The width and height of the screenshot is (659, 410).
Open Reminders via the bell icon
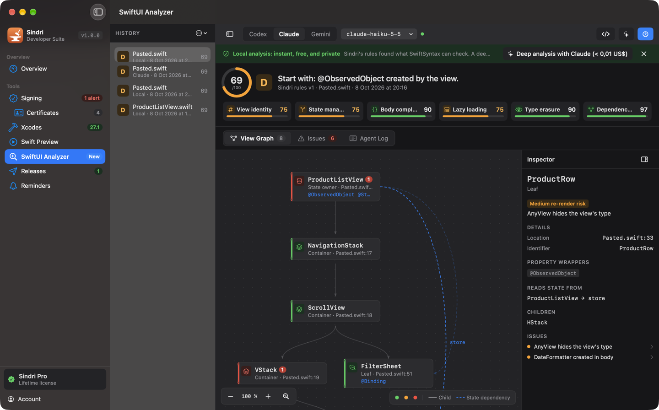[x=13, y=186]
